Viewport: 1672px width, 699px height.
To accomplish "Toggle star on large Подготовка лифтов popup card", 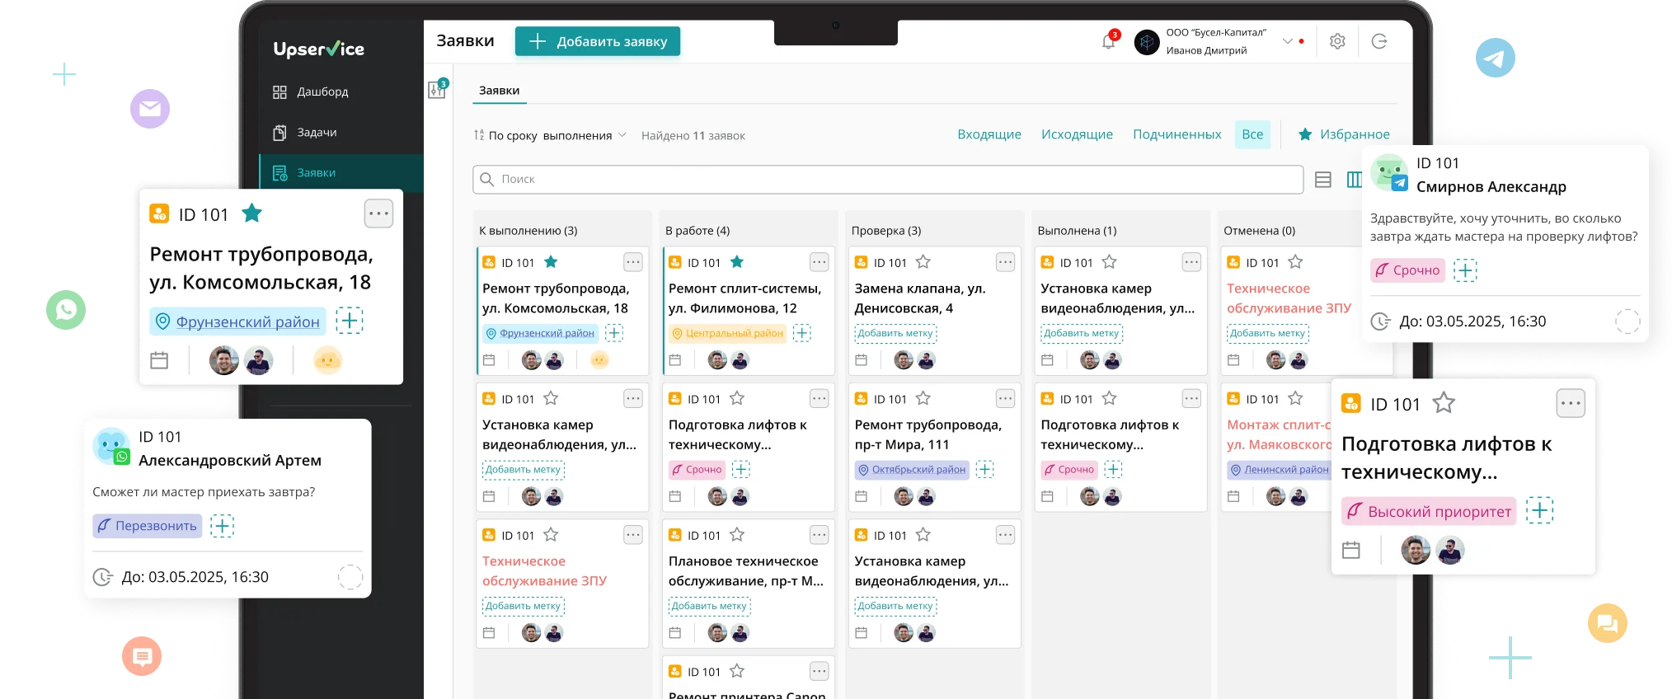I will pos(1443,403).
